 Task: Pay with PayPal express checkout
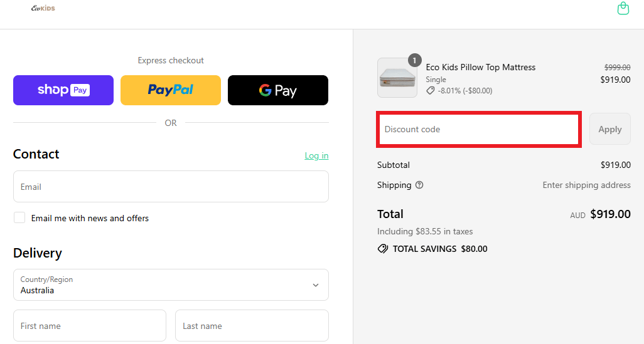[x=171, y=90]
